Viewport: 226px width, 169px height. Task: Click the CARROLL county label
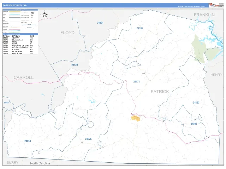(x=24, y=77)
